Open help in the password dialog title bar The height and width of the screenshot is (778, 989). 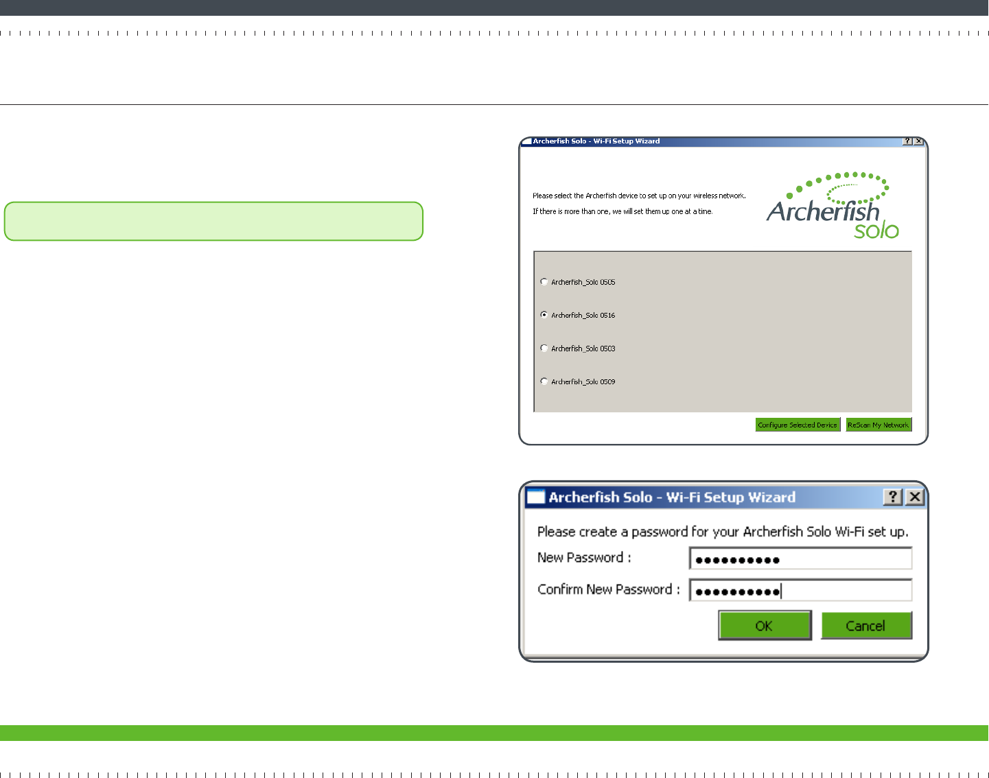coord(893,497)
